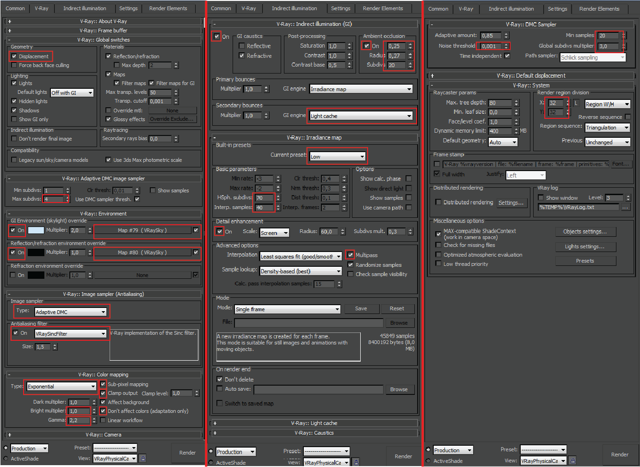Screen dimensions: 640x467
Task: Enable Reflective GI caustics
Action: [242, 46]
